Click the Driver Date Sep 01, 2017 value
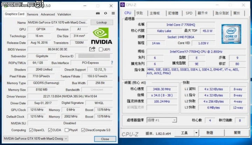The height and width of the screenshot is (145, 252). click(x=43, y=103)
